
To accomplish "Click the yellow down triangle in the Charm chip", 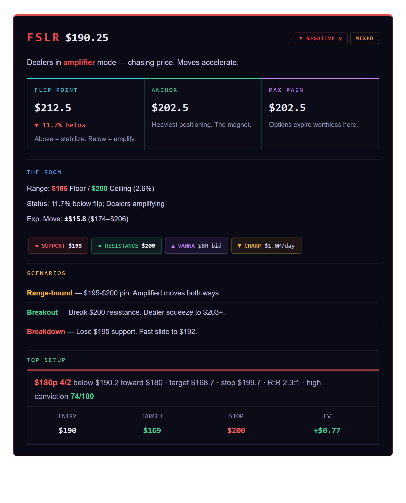I will pyautogui.click(x=239, y=246).
